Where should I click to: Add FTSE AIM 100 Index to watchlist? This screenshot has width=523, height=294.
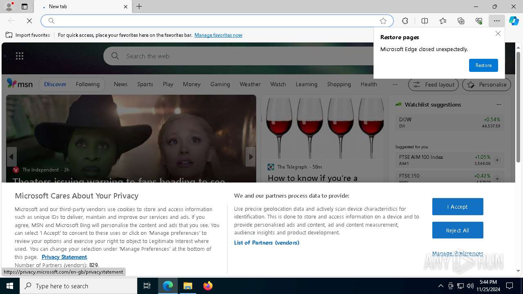497,160
